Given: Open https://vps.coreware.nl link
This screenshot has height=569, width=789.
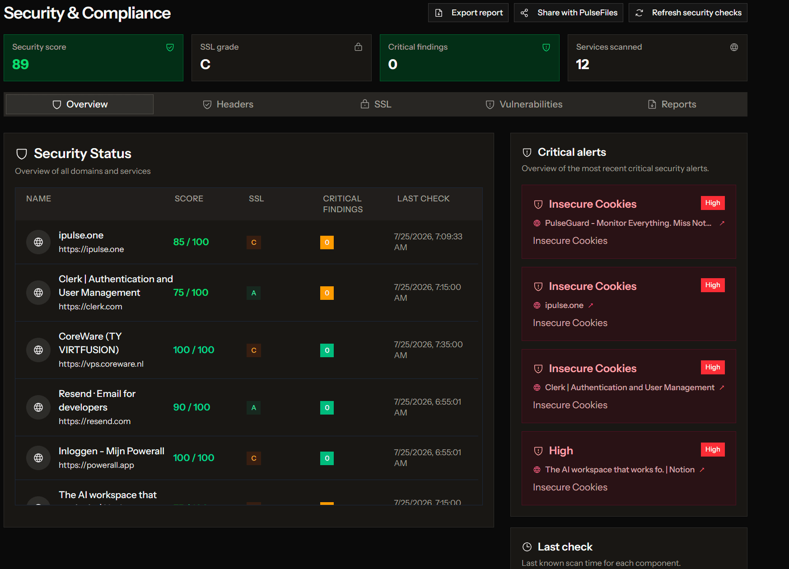Looking at the screenshot, I should coord(101,364).
